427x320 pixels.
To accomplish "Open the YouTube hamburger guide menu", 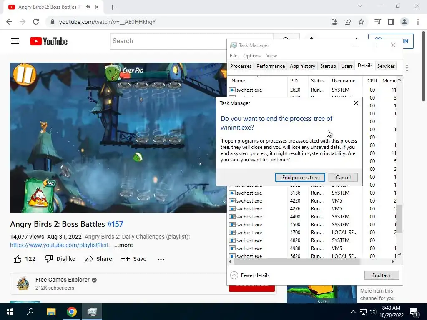I will click(x=15, y=41).
